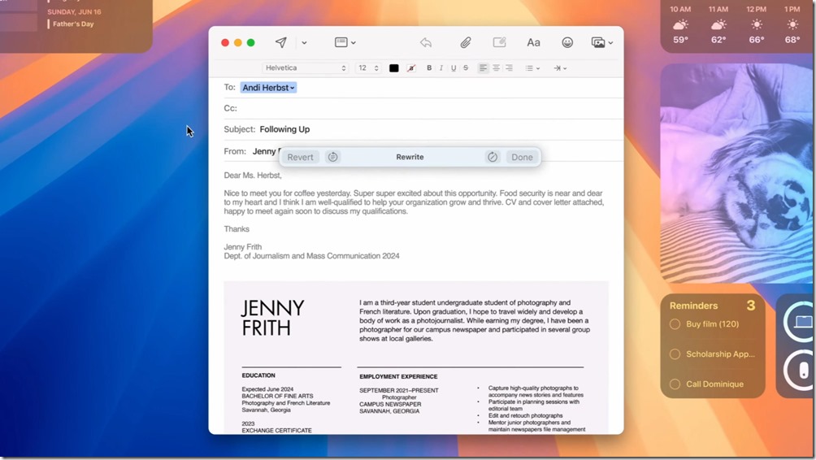Toggle the Aa format bar icon

533,43
